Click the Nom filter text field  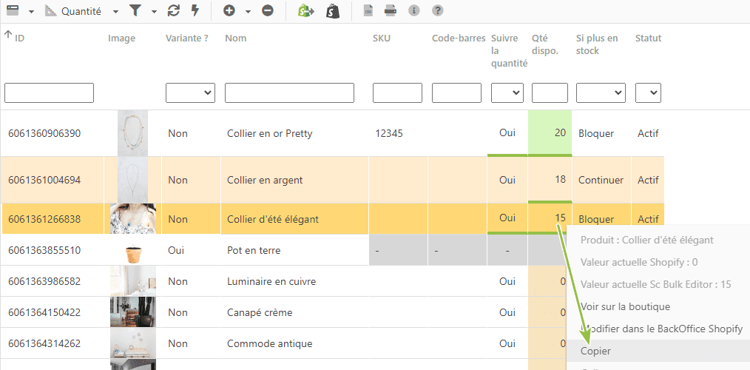coord(289,92)
